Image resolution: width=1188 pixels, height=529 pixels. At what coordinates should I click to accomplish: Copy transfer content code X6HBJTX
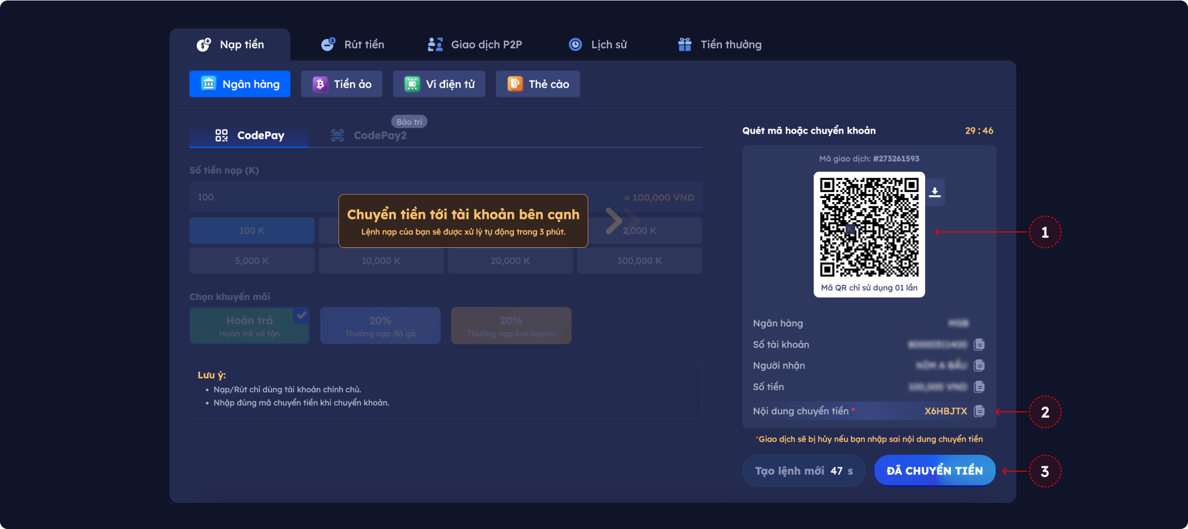(x=979, y=411)
